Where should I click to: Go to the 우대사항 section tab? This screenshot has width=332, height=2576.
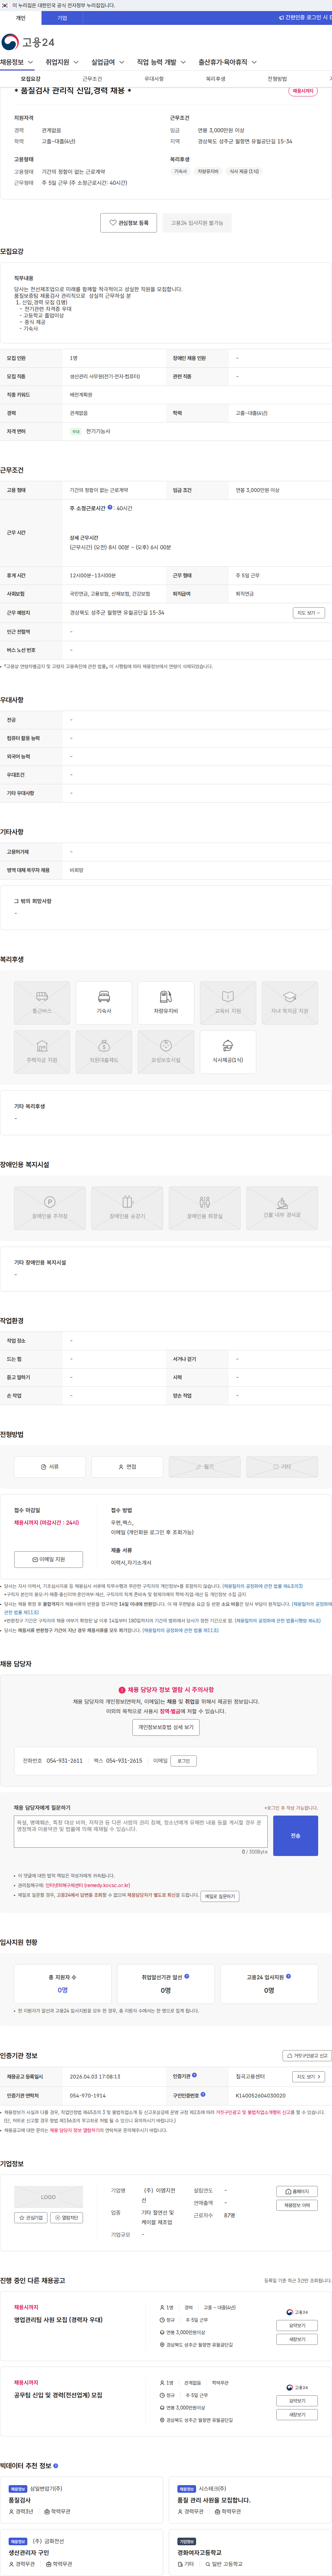point(154,79)
